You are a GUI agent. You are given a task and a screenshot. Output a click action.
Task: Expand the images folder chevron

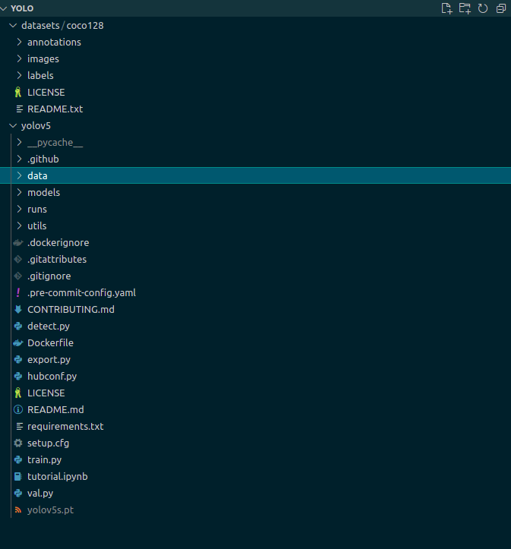point(19,58)
